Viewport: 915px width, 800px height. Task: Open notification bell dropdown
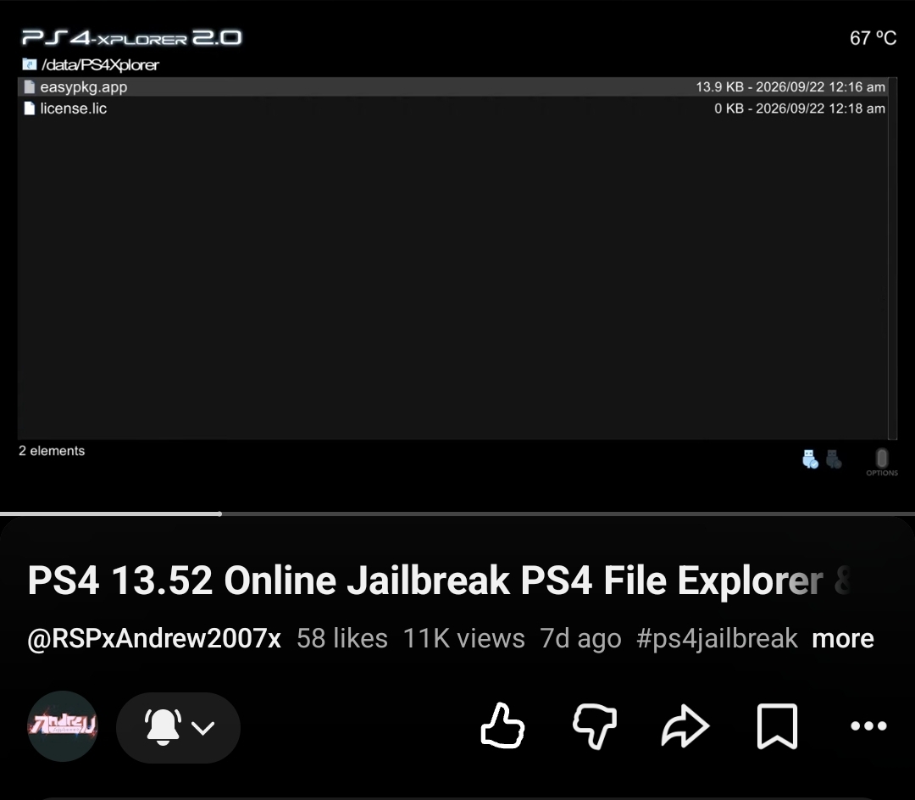coord(178,727)
